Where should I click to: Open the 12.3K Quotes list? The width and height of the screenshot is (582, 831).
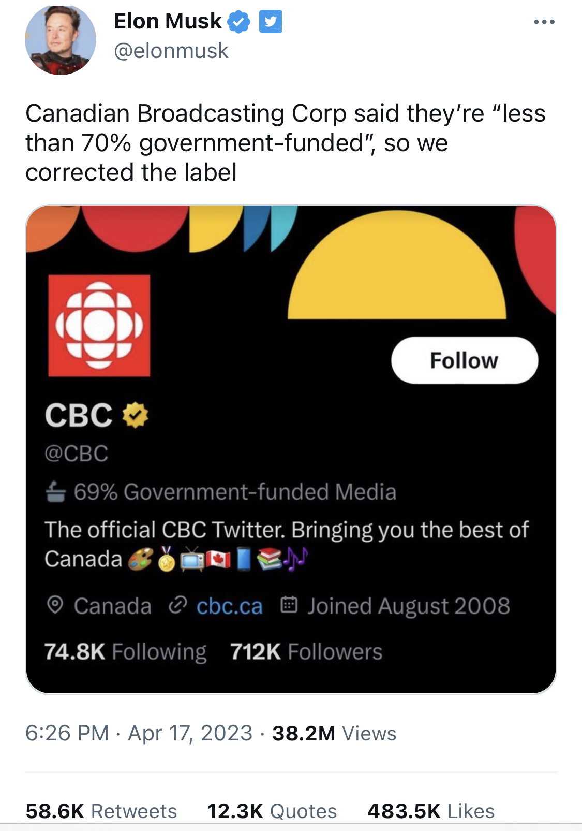point(272,811)
